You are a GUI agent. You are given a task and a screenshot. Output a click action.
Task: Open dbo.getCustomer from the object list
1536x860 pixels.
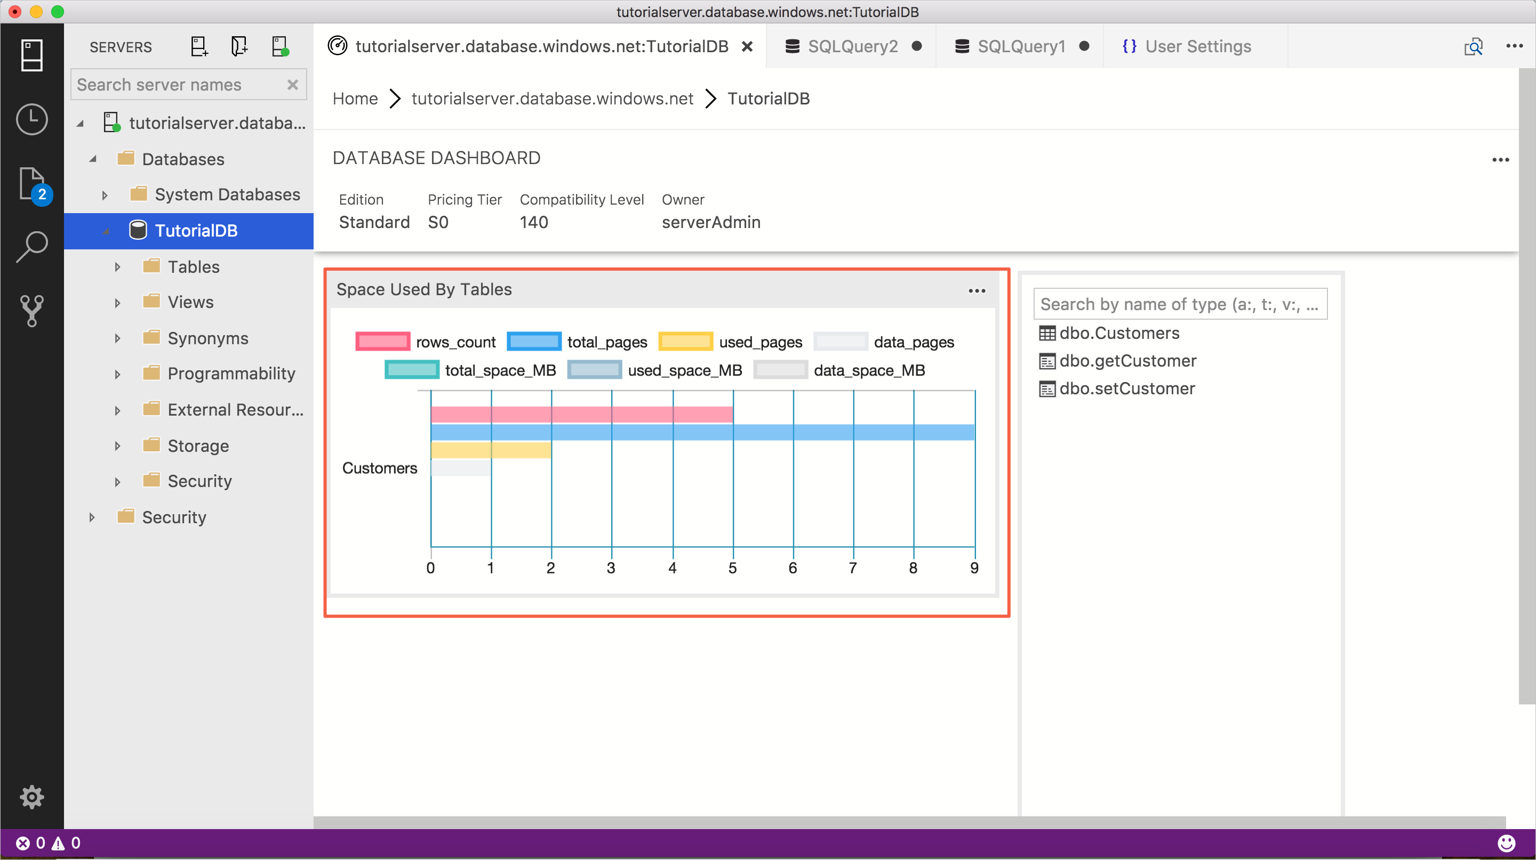(x=1127, y=361)
